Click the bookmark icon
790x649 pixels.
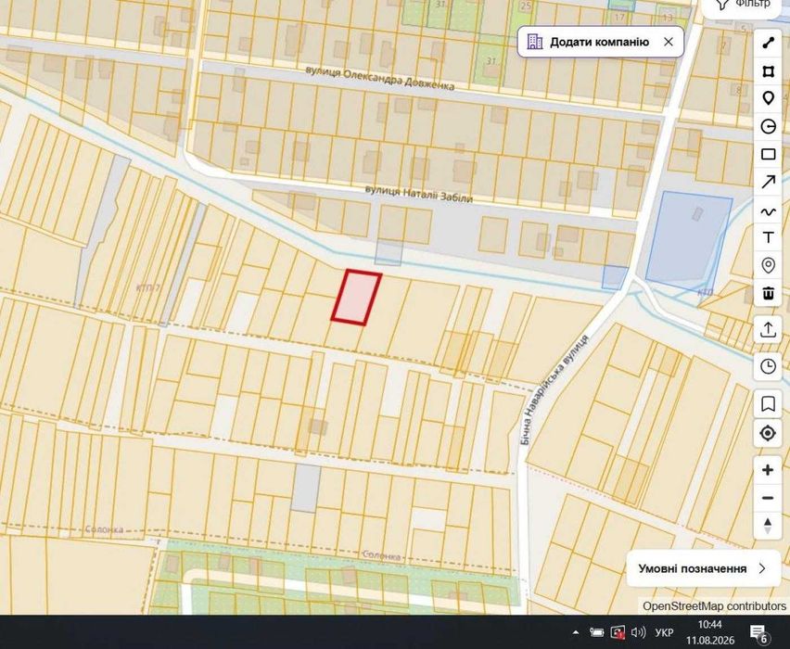[x=768, y=403]
